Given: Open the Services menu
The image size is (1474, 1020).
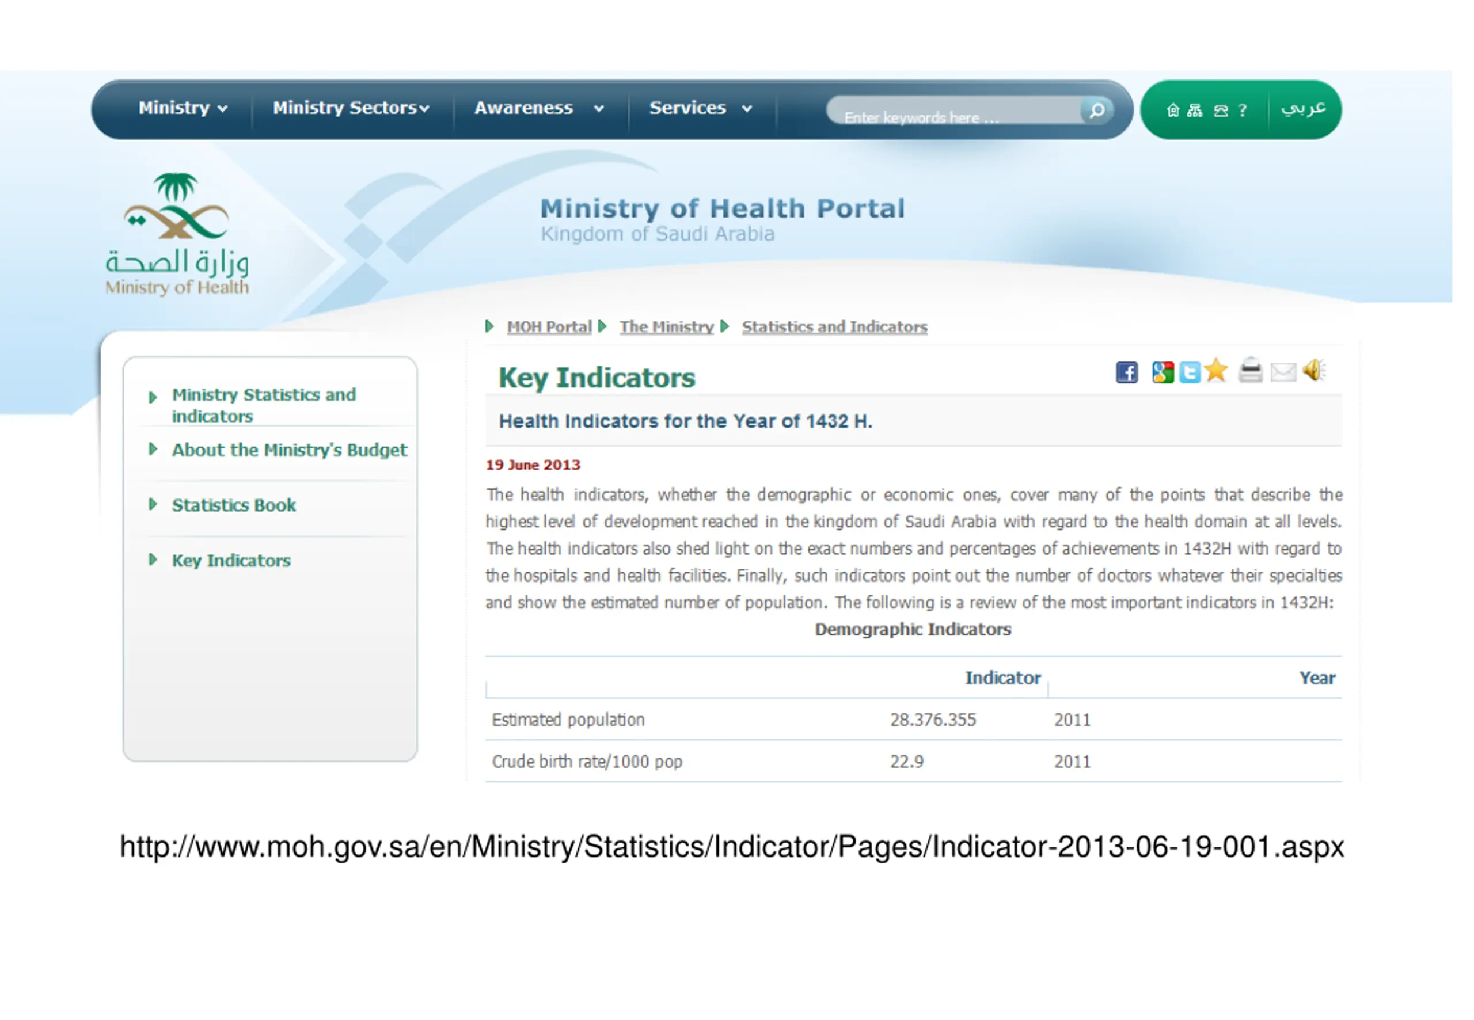Looking at the screenshot, I should pos(700,108).
